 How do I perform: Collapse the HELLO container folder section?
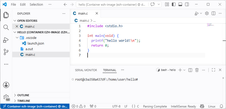(41, 32)
